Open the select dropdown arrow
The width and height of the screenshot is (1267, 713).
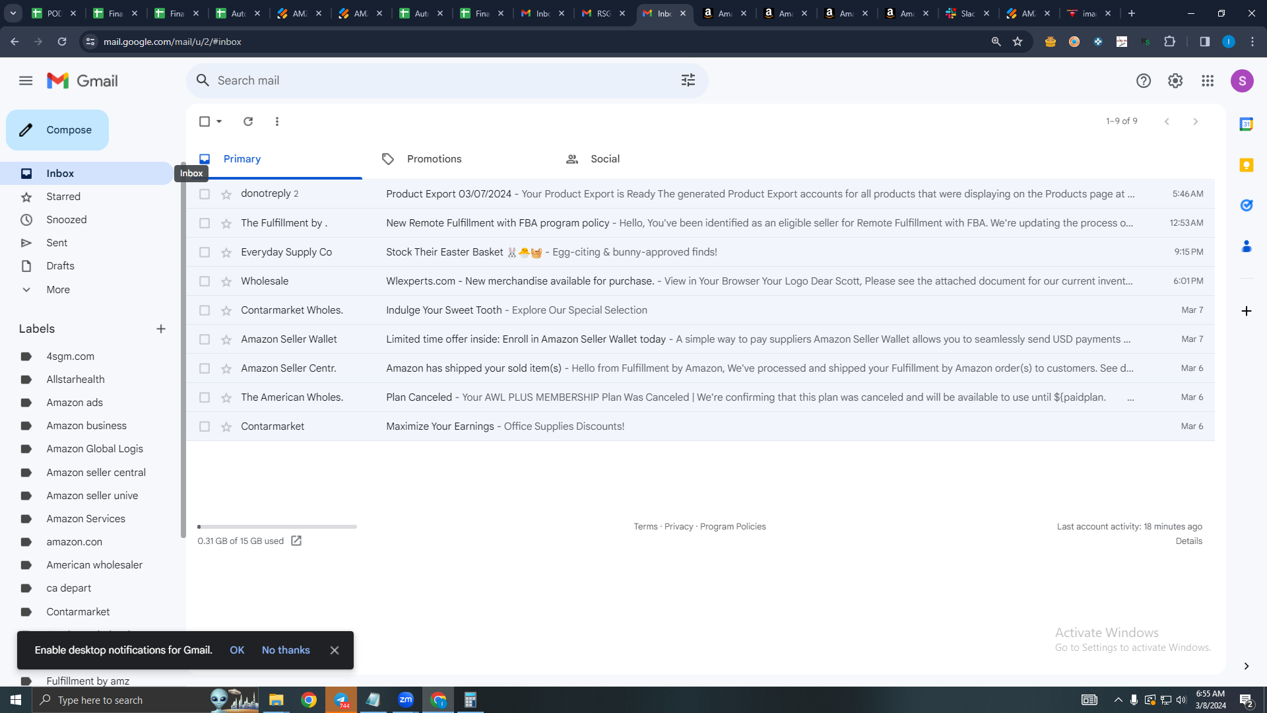219,121
